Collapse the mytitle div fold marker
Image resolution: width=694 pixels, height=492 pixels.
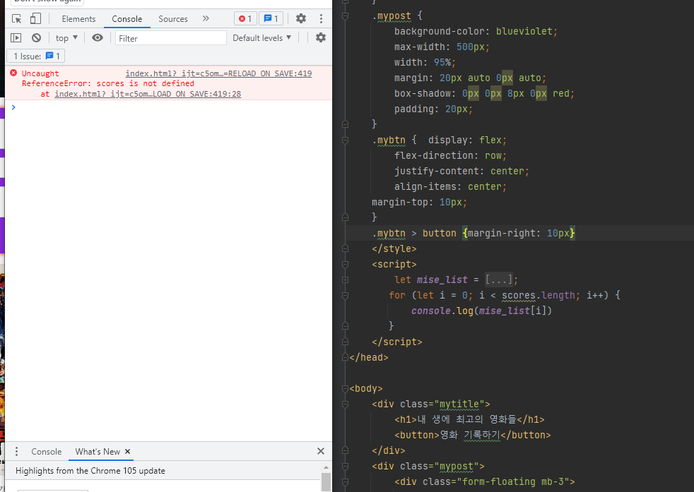pyautogui.click(x=345, y=404)
